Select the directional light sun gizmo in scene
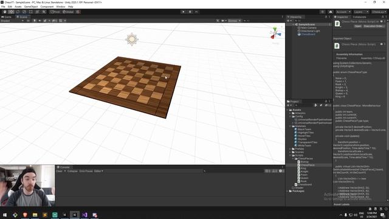Viewport: 389px width, 219px height. (x=132, y=39)
